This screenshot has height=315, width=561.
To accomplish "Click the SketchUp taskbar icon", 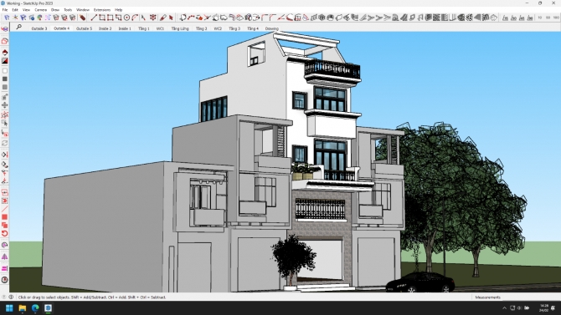I will coord(48,307).
